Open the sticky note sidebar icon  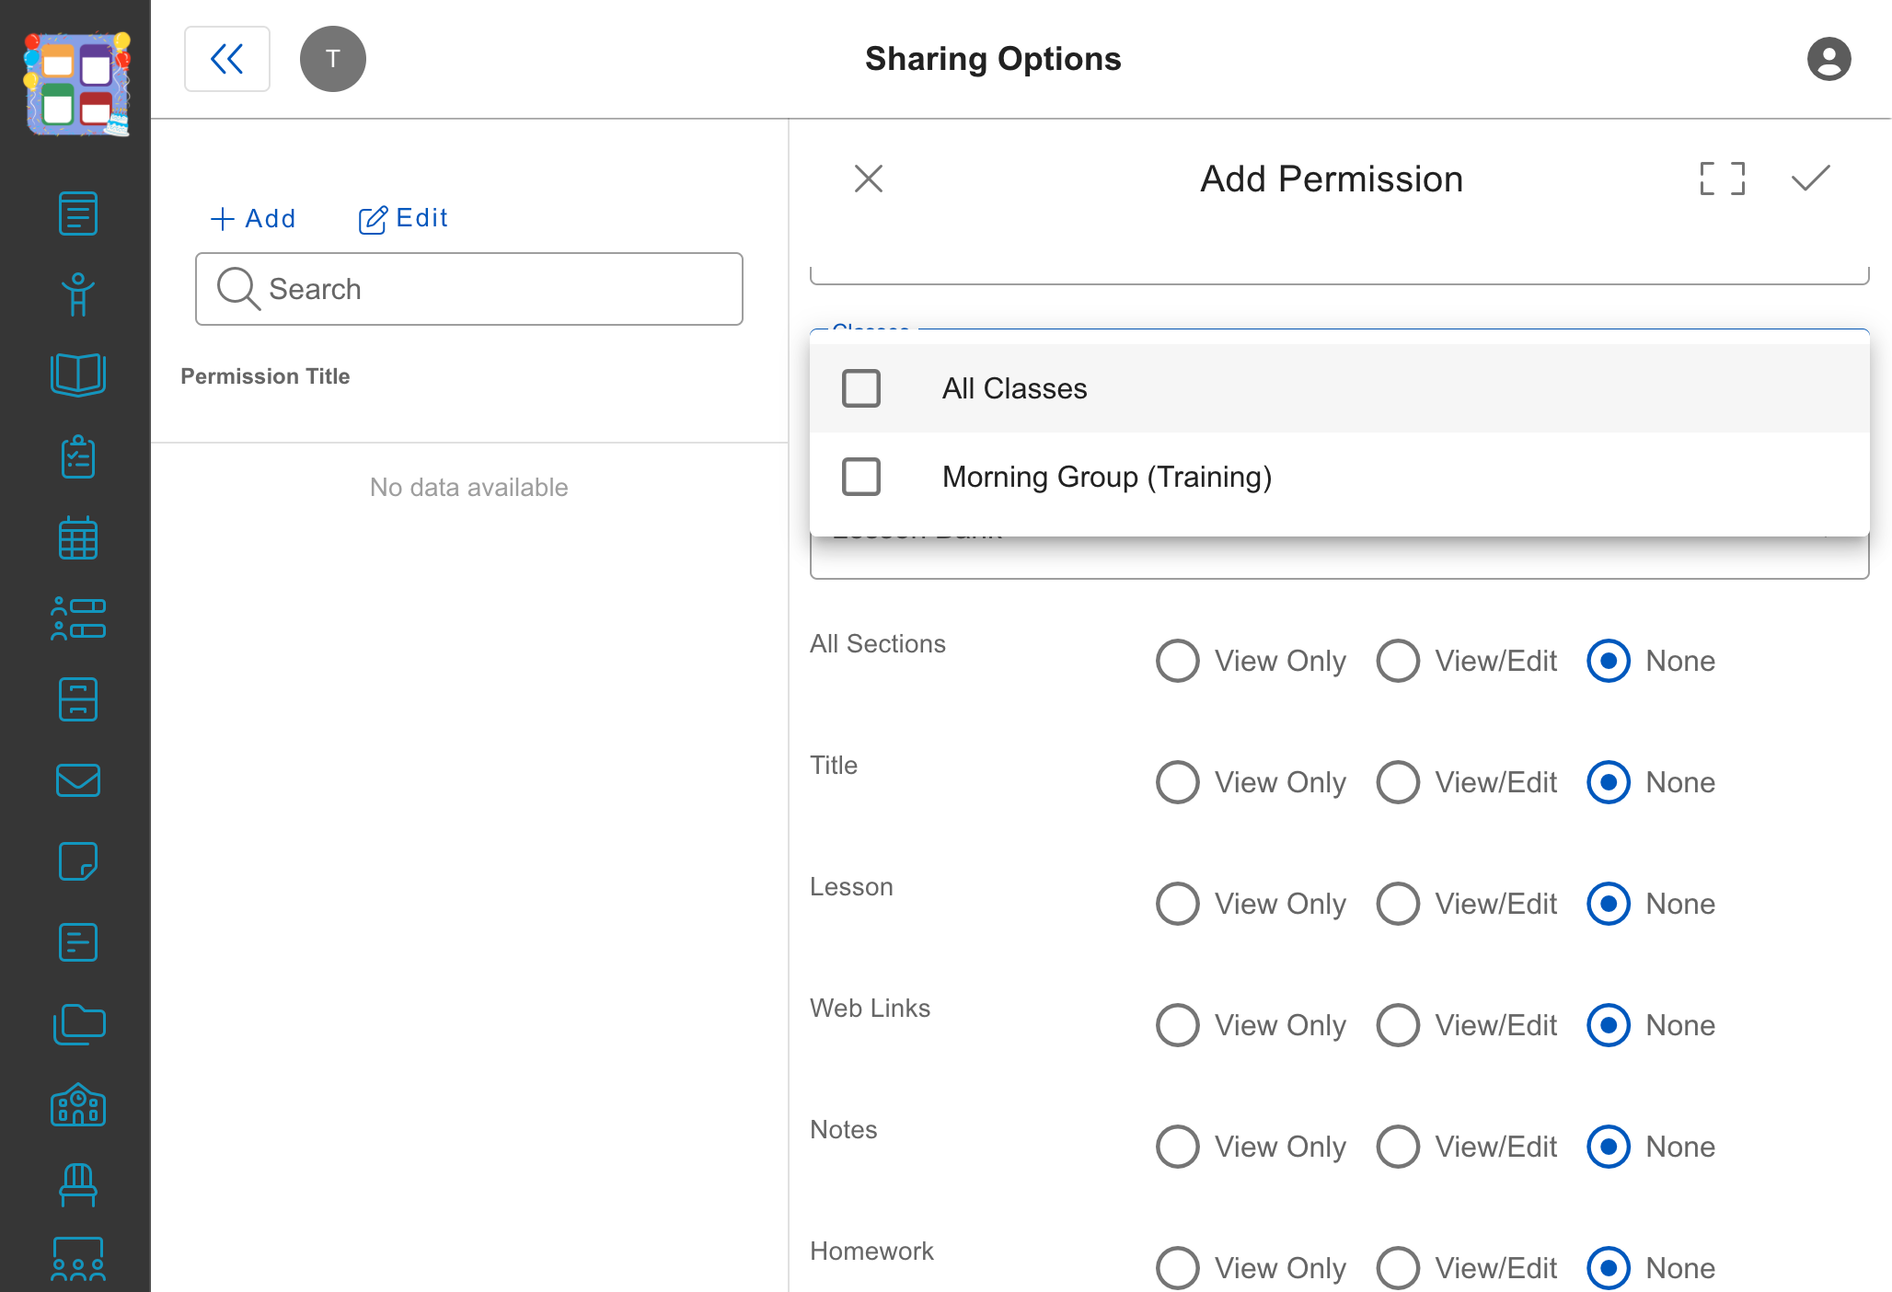[x=78, y=861]
